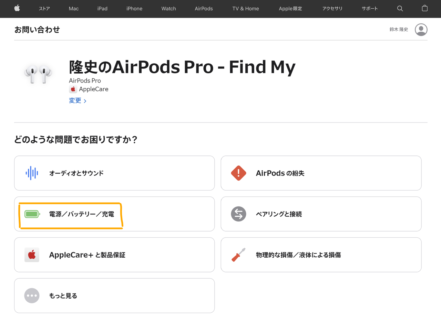Click the screwdriver damage icon
The image size is (441, 323).
click(x=238, y=255)
